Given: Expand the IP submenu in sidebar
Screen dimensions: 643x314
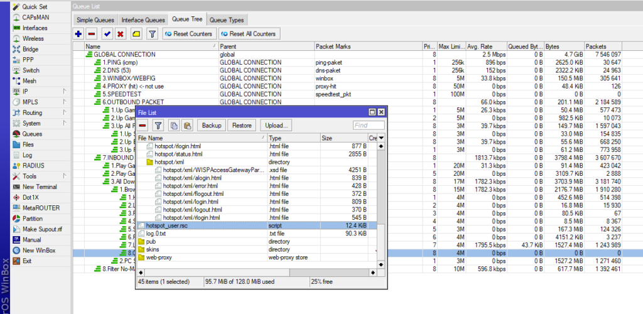Looking at the screenshot, I should pyautogui.click(x=64, y=91).
